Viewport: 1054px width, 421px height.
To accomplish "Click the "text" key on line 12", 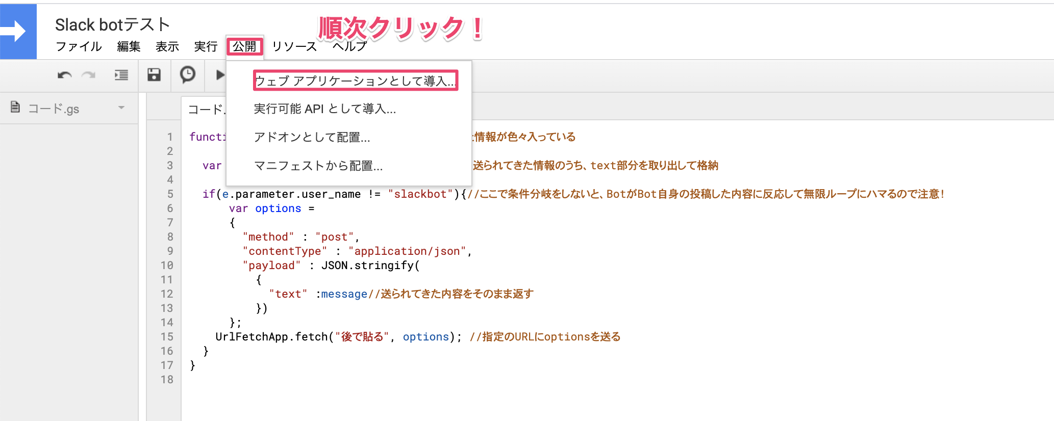I will click(288, 294).
